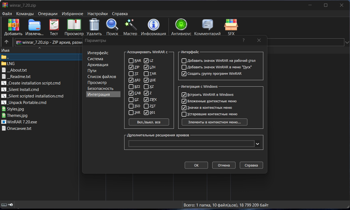350x210 pixels.
Task: Click the additional archive extensions text field
Action: coord(191,144)
